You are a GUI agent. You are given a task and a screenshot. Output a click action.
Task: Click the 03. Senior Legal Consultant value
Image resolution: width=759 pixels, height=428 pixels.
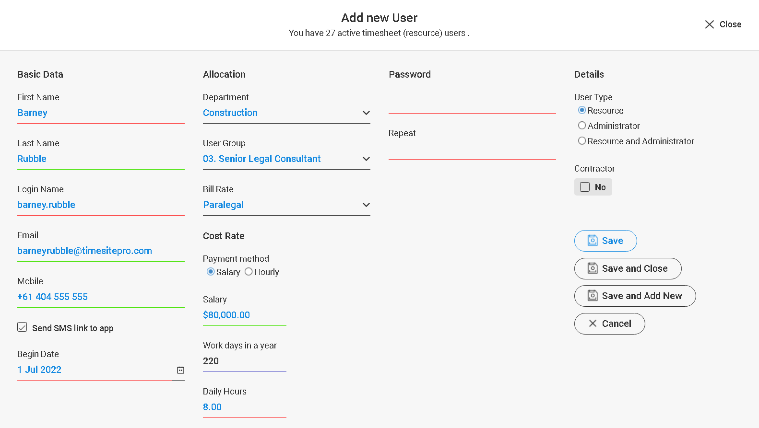tap(262, 159)
